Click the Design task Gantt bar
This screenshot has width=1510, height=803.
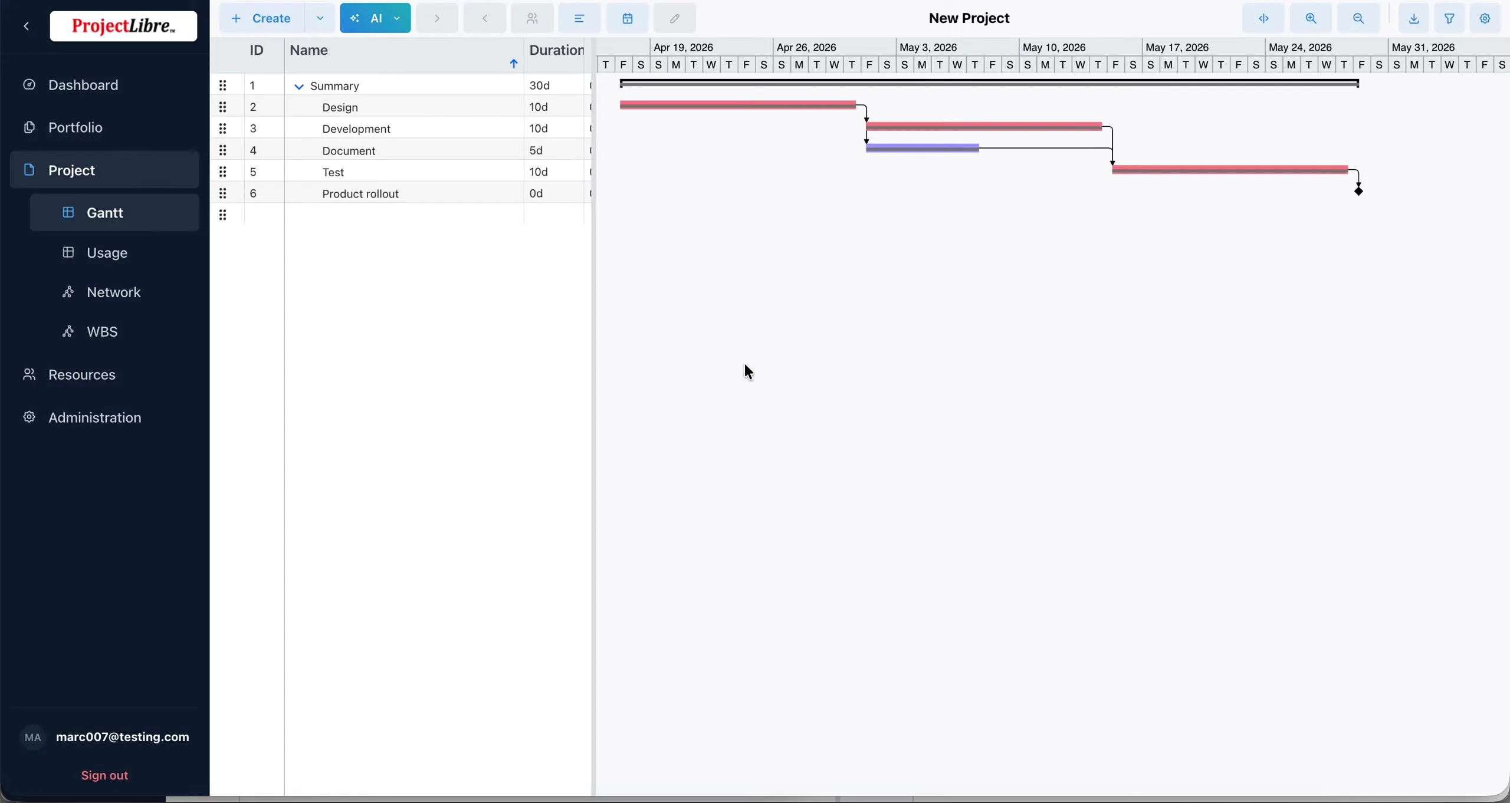pos(738,105)
